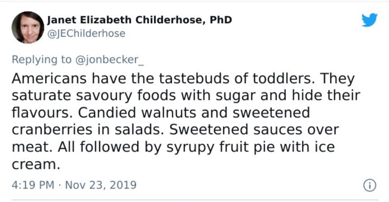Open the Janet Elizabeth Childerhose, PhD display name
The image size is (389, 202).
pyautogui.click(x=140, y=20)
